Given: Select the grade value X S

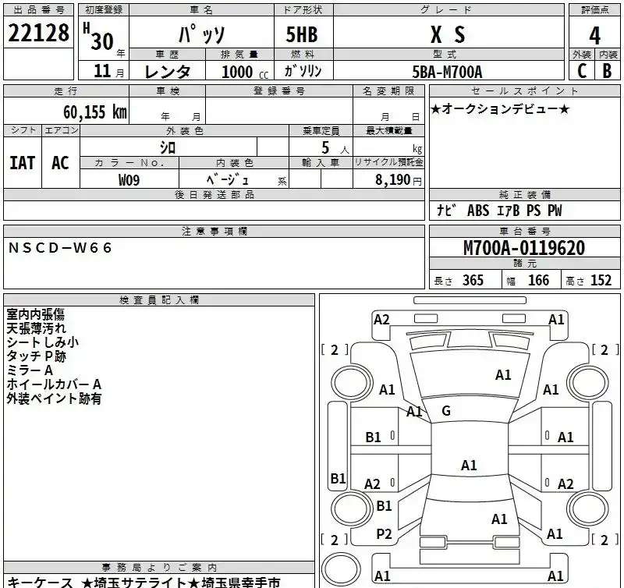Looking at the screenshot, I should [x=448, y=34].
